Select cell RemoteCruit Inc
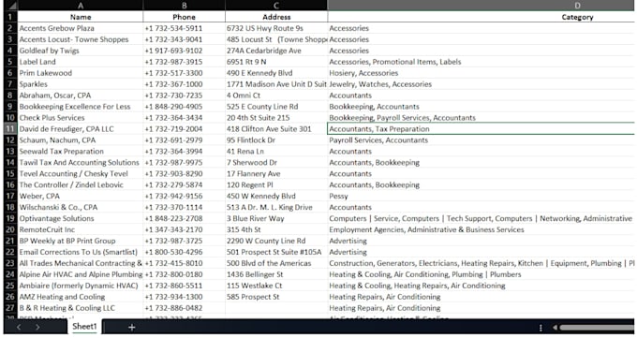 81,229
